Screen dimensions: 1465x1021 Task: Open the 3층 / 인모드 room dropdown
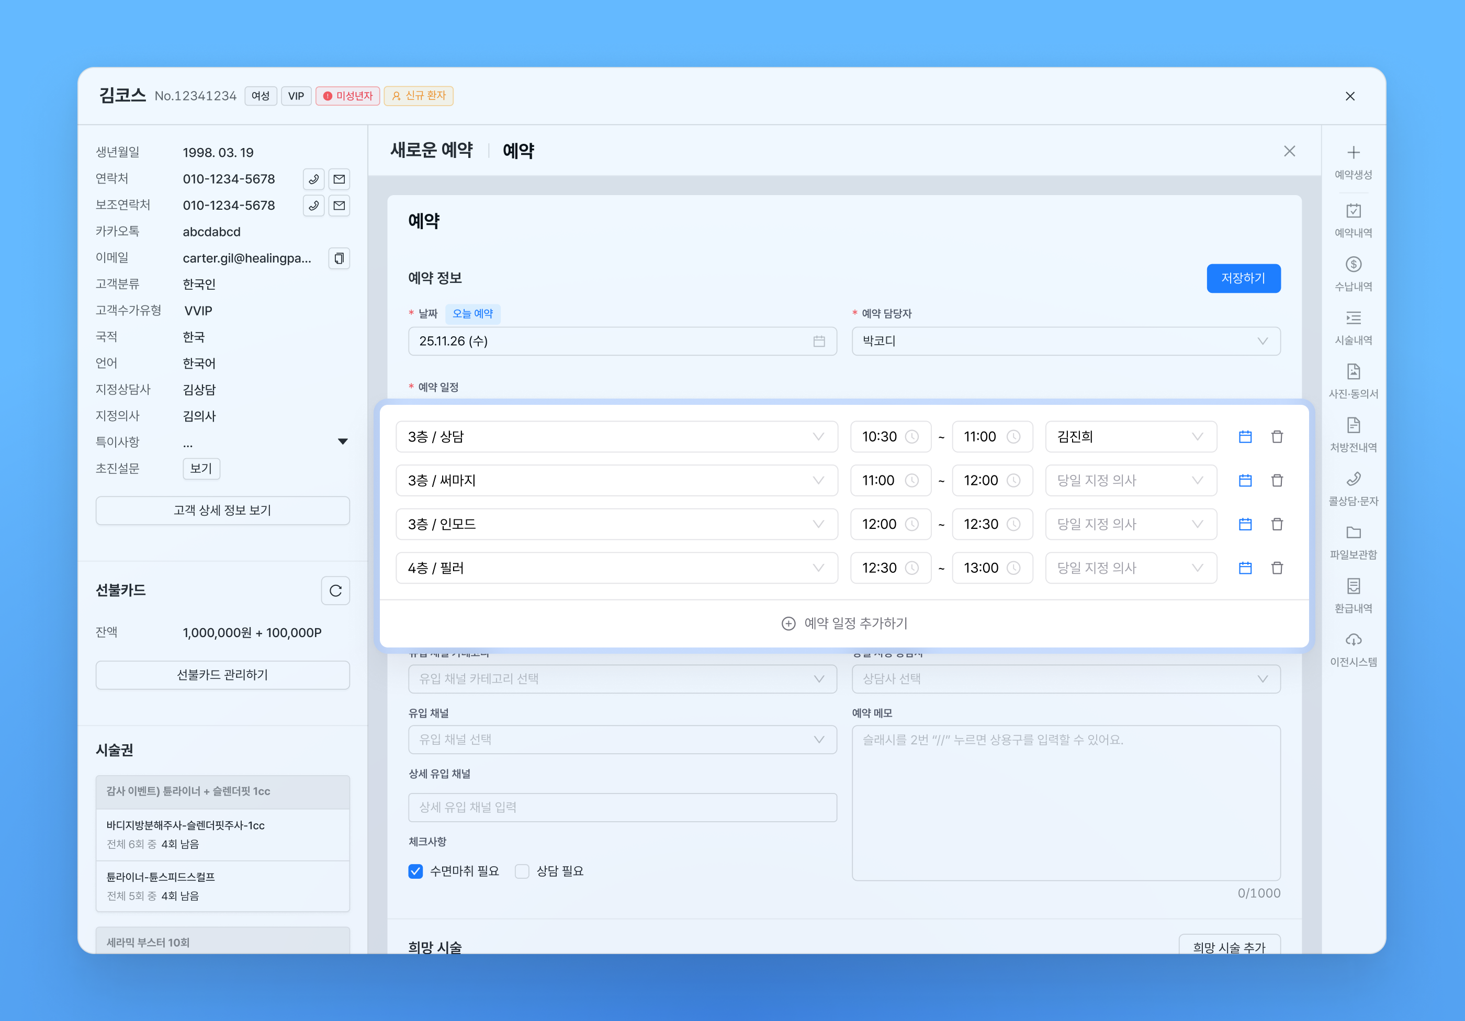click(x=616, y=524)
